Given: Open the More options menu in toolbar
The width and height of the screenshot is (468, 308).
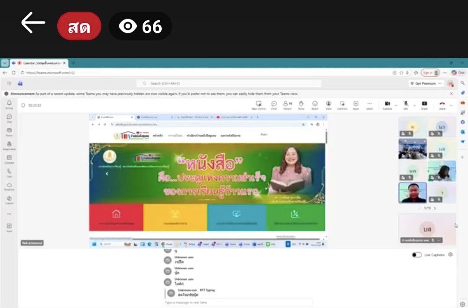Looking at the screenshot, I should coord(369,105).
